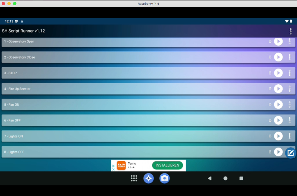This screenshot has height=196, width=297.
Task: Tap the Android back navigation button
Action: [209, 178]
